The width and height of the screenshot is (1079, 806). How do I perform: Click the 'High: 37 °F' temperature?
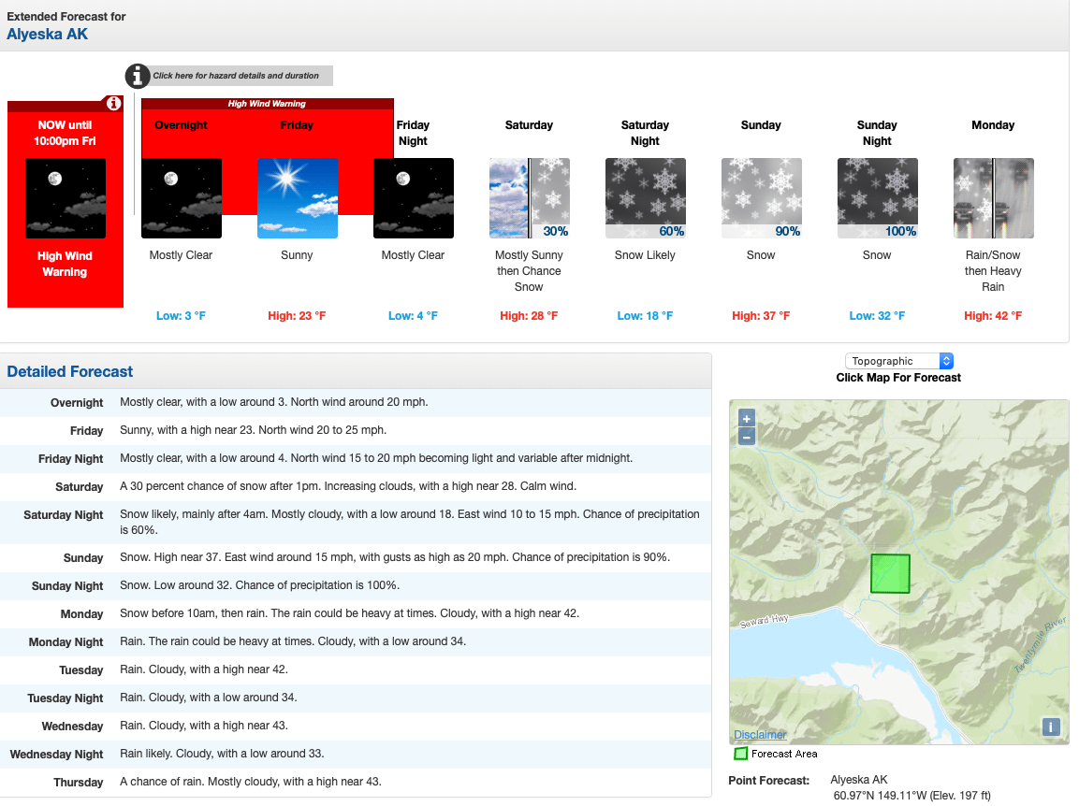pos(761,316)
